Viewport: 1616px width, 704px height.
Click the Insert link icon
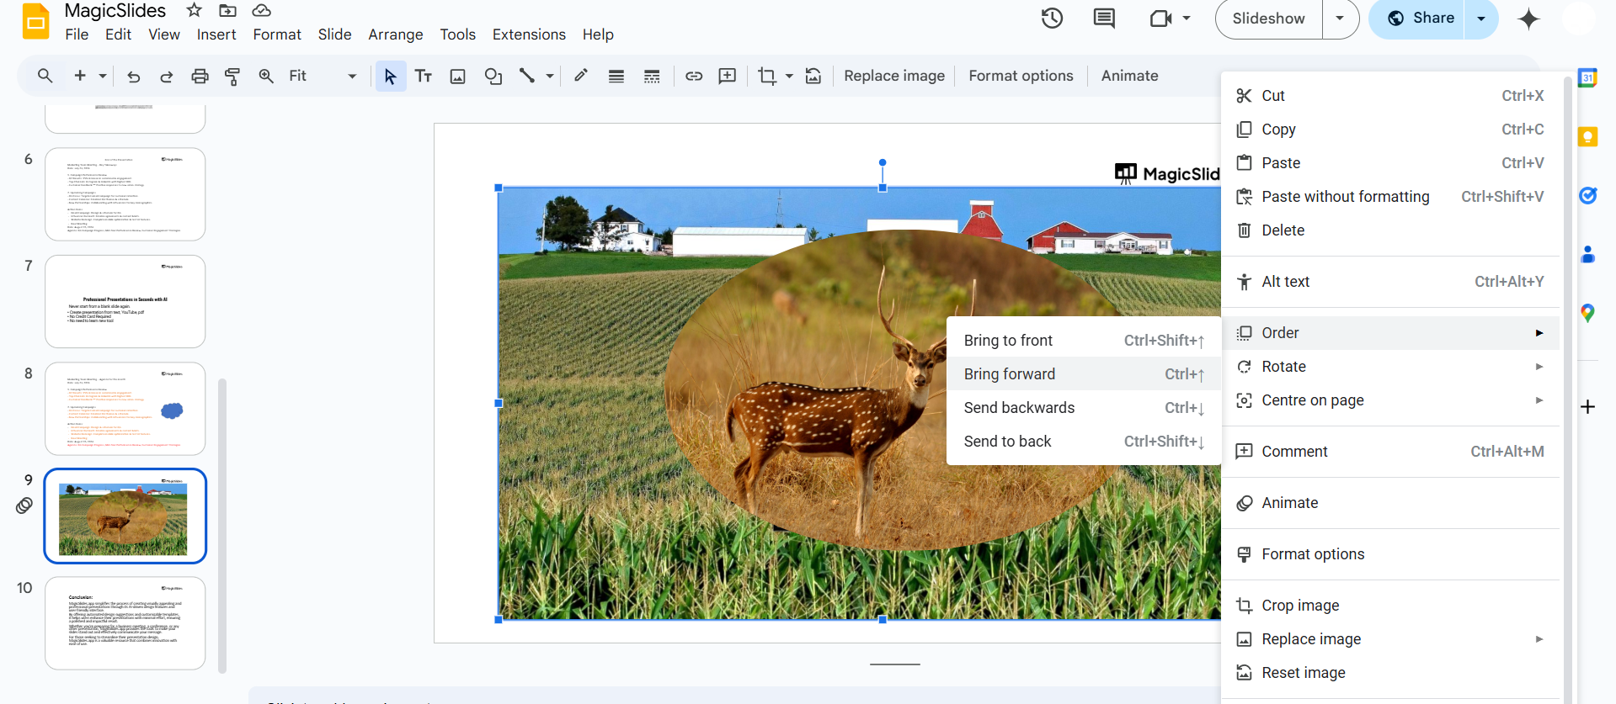(694, 77)
